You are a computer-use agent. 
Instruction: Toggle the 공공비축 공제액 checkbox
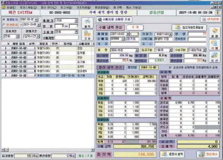click(170, 67)
